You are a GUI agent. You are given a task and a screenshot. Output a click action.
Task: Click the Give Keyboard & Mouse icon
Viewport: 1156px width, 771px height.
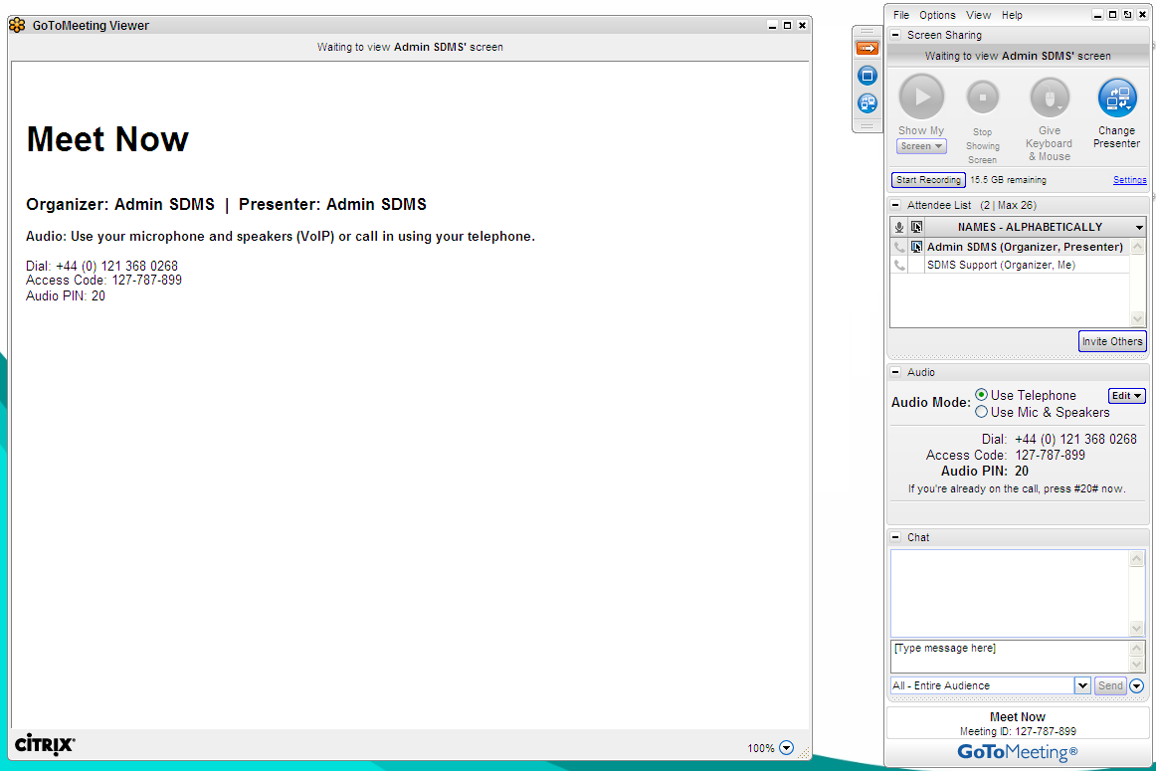tap(1050, 98)
